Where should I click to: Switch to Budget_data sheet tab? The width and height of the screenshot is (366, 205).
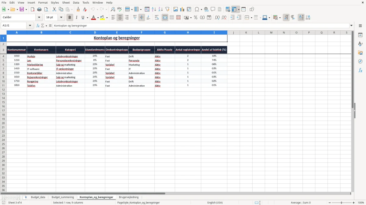point(38,197)
